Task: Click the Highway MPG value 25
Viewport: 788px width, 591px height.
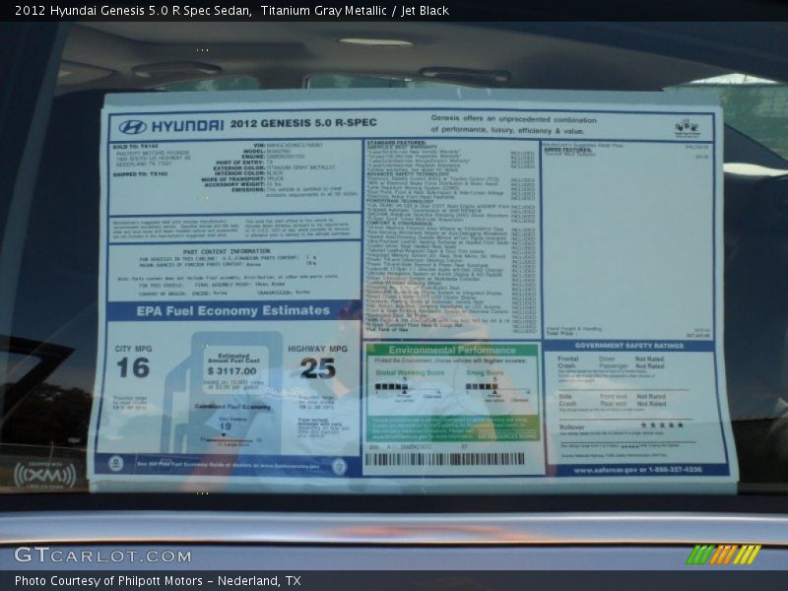Action: [x=317, y=368]
